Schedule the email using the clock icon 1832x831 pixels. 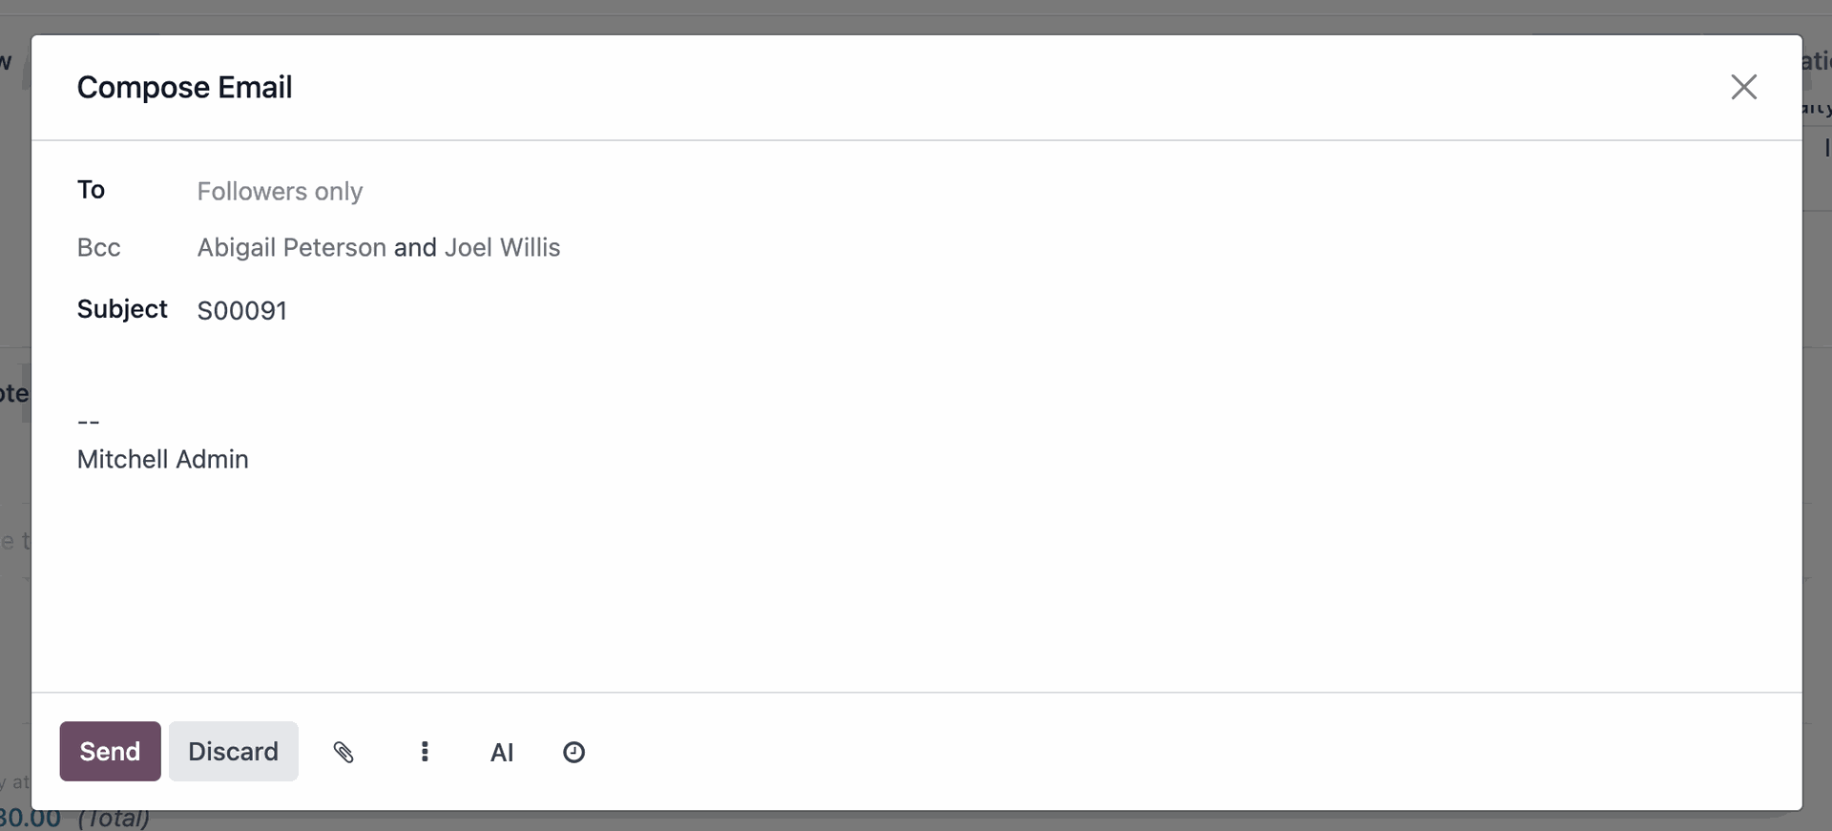[573, 752]
